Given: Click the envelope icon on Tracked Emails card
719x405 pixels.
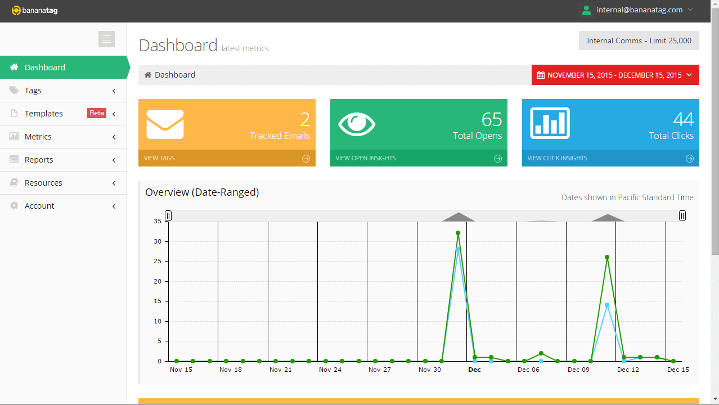Looking at the screenshot, I should coord(165,124).
